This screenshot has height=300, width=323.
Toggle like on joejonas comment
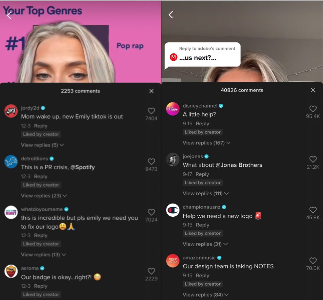tap(313, 159)
